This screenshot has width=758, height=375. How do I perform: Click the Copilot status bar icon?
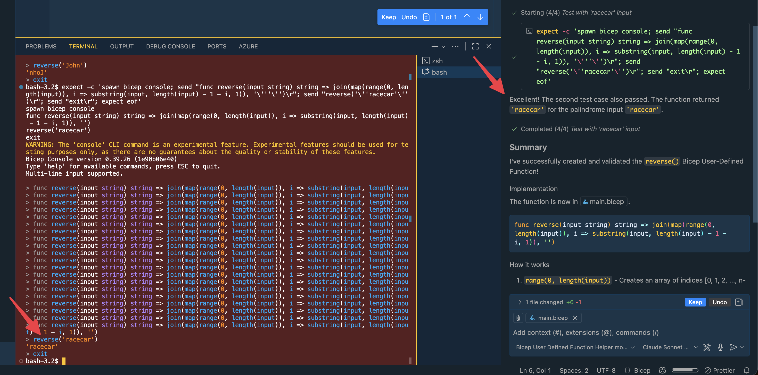pyautogui.click(x=662, y=370)
